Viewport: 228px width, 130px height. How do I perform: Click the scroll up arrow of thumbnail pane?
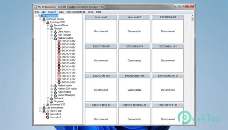tap(192, 16)
